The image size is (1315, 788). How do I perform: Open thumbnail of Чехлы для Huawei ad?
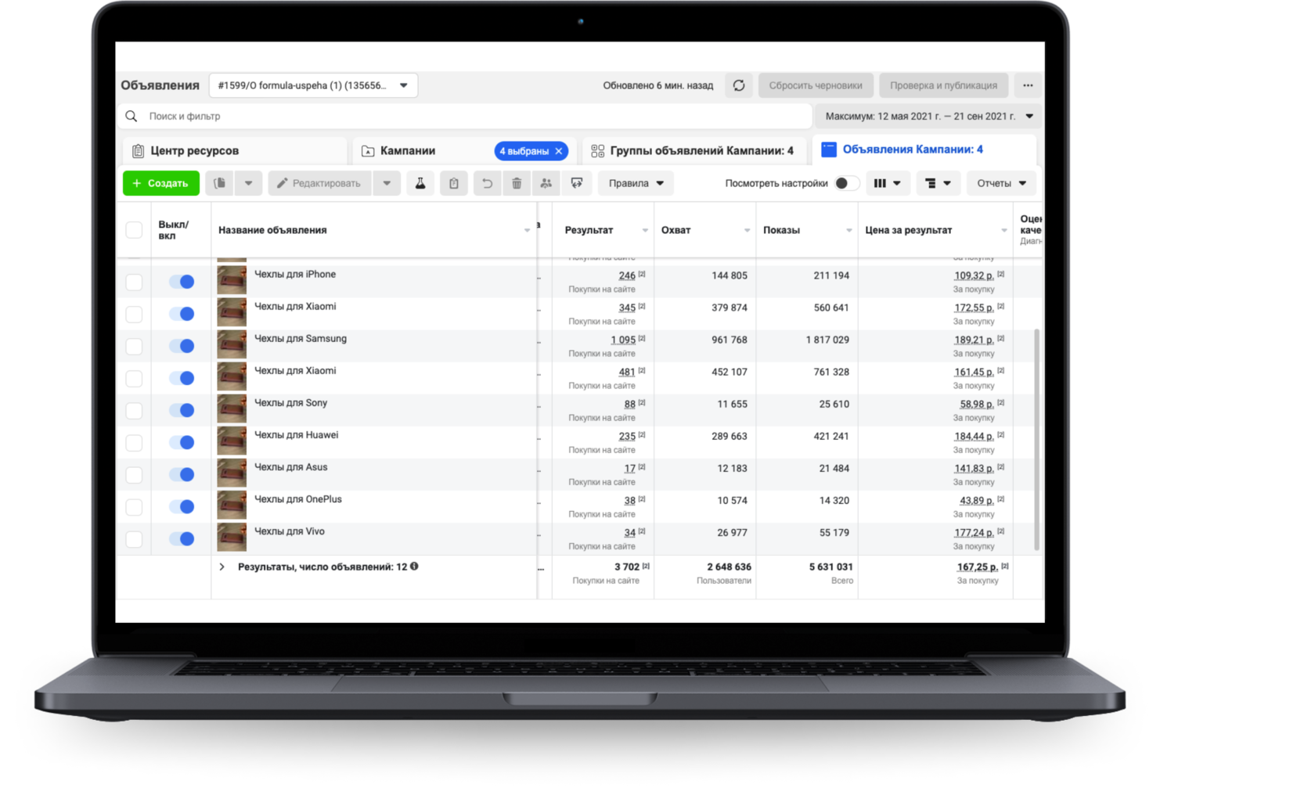232,441
